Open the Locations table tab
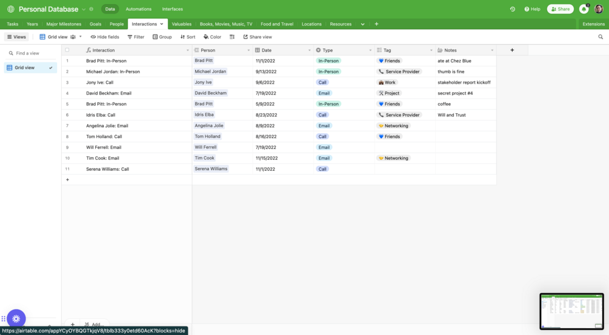This screenshot has width=609, height=335. [311, 24]
